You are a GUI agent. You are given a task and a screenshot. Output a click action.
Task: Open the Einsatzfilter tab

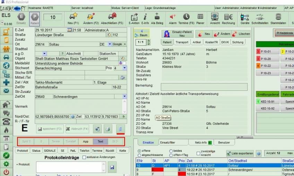(167, 142)
